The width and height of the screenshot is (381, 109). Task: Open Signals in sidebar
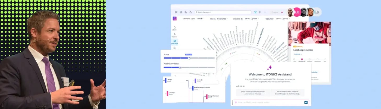pyautogui.click(x=174, y=35)
